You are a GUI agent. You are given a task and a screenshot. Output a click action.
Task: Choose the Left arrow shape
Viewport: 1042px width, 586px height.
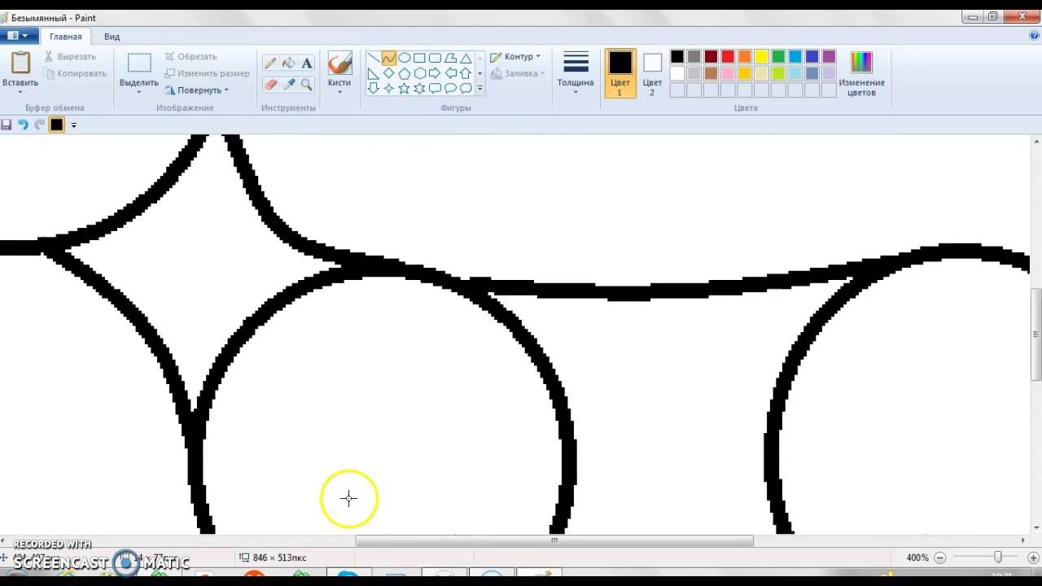[450, 73]
